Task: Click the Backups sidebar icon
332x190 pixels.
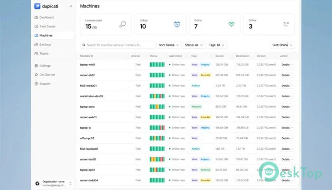Action: [x=36, y=45]
